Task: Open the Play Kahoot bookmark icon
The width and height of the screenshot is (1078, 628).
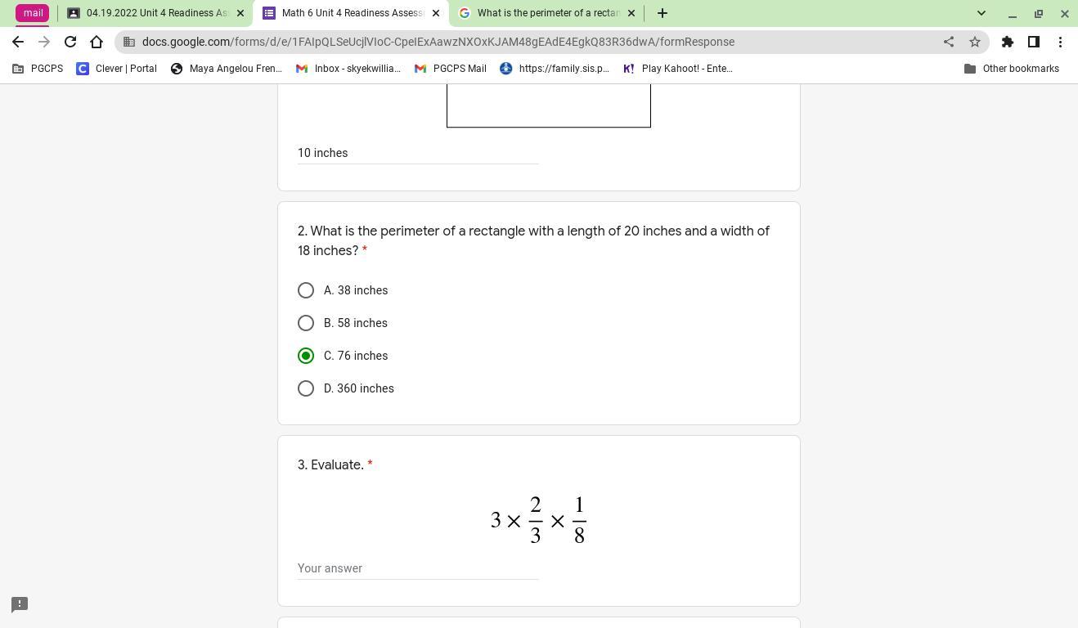Action: [x=629, y=69]
